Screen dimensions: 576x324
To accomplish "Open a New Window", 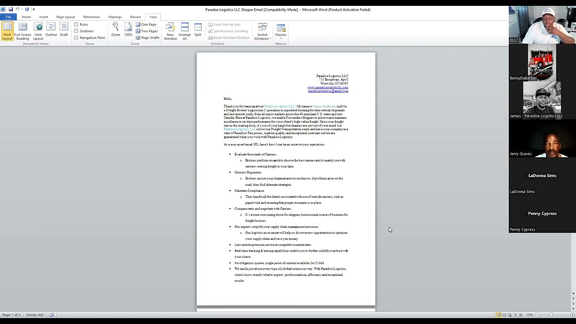I will coord(170,31).
